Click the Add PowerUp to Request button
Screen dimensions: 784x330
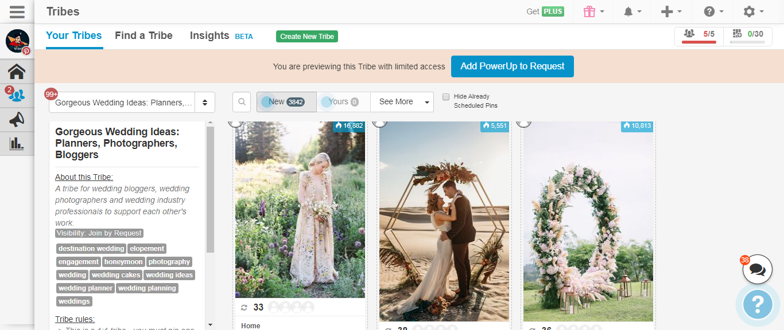tap(512, 66)
